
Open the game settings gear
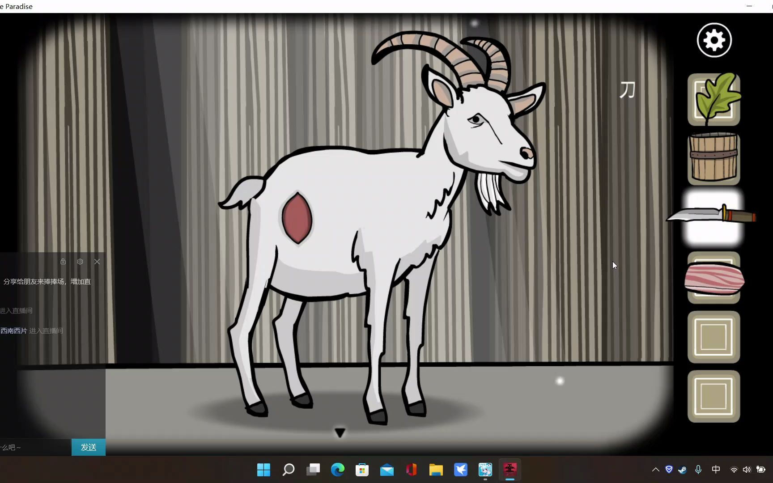[714, 40]
